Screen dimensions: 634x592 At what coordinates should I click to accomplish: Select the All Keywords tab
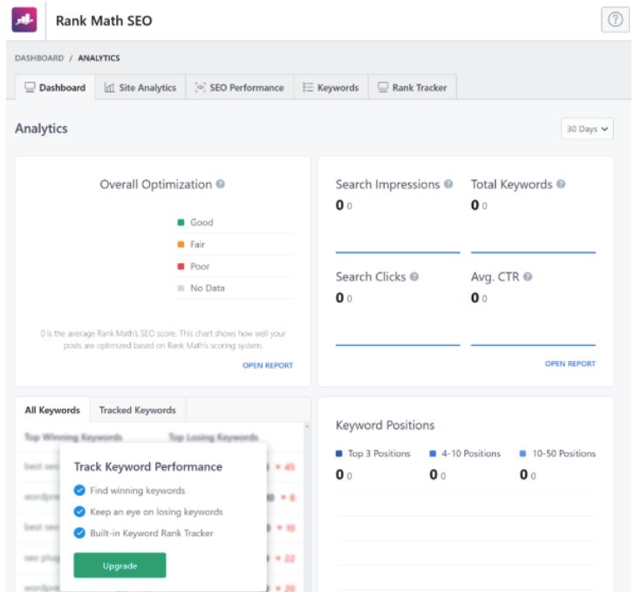52,410
